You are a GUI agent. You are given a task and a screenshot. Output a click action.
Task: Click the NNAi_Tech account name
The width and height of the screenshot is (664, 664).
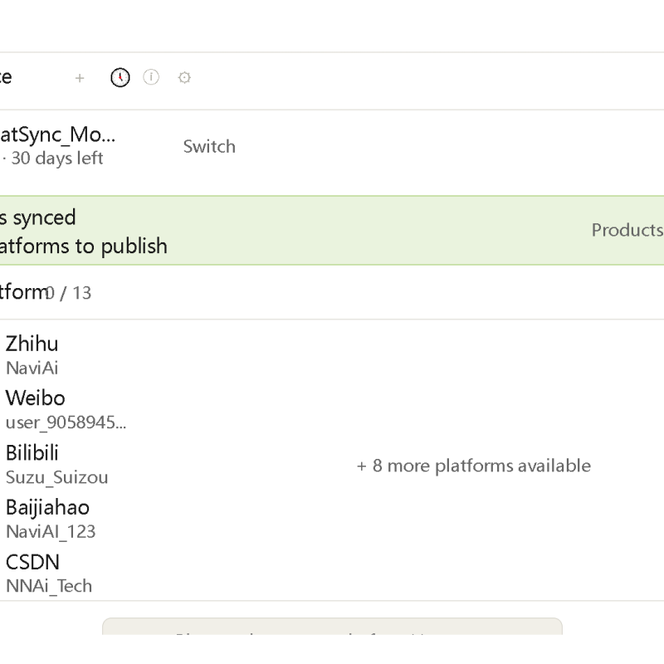point(49,586)
